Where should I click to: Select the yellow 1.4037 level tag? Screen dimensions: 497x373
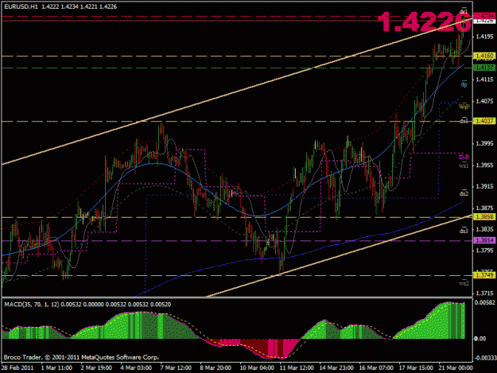click(x=484, y=121)
